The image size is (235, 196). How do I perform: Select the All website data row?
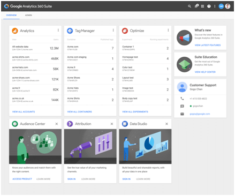coord(35,48)
